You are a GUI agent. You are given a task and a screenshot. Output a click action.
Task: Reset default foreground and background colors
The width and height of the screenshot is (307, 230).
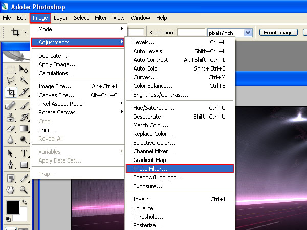click(x=8, y=219)
